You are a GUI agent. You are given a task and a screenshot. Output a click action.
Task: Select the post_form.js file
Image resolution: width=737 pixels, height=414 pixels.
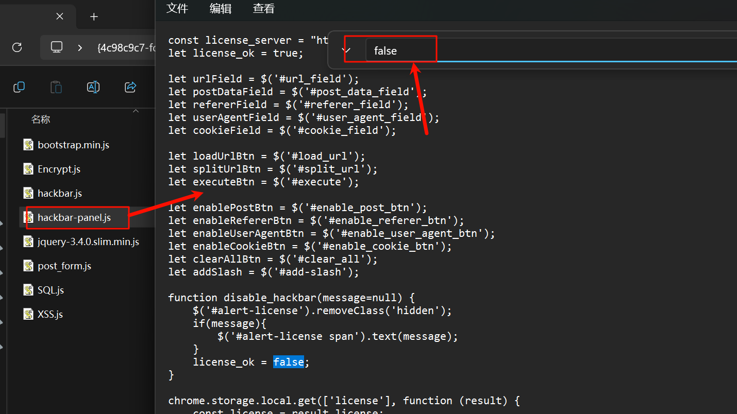point(64,266)
